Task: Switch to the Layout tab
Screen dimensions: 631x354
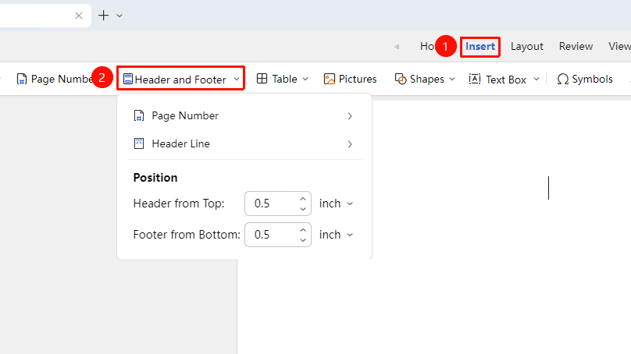Action: point(527,47)
